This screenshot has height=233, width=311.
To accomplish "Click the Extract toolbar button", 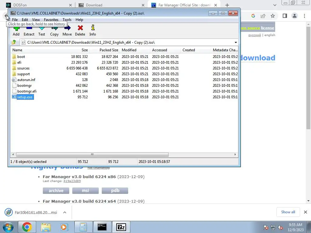I will click(29, 31).
